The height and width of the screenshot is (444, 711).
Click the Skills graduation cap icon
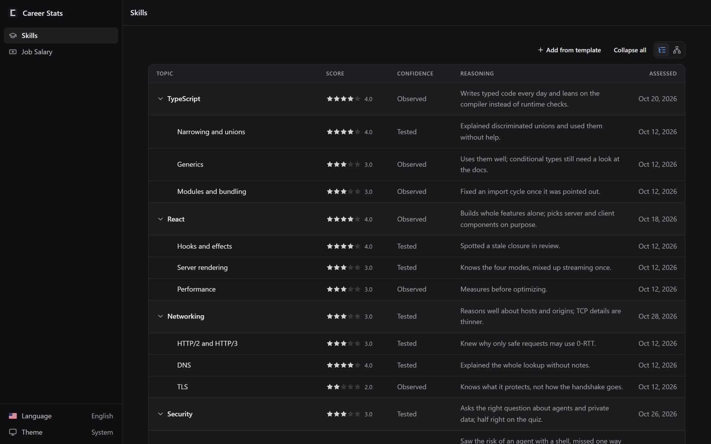tap(13, 36)
